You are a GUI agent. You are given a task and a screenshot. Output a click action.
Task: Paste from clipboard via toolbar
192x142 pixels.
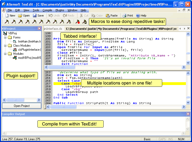point(112,16)
